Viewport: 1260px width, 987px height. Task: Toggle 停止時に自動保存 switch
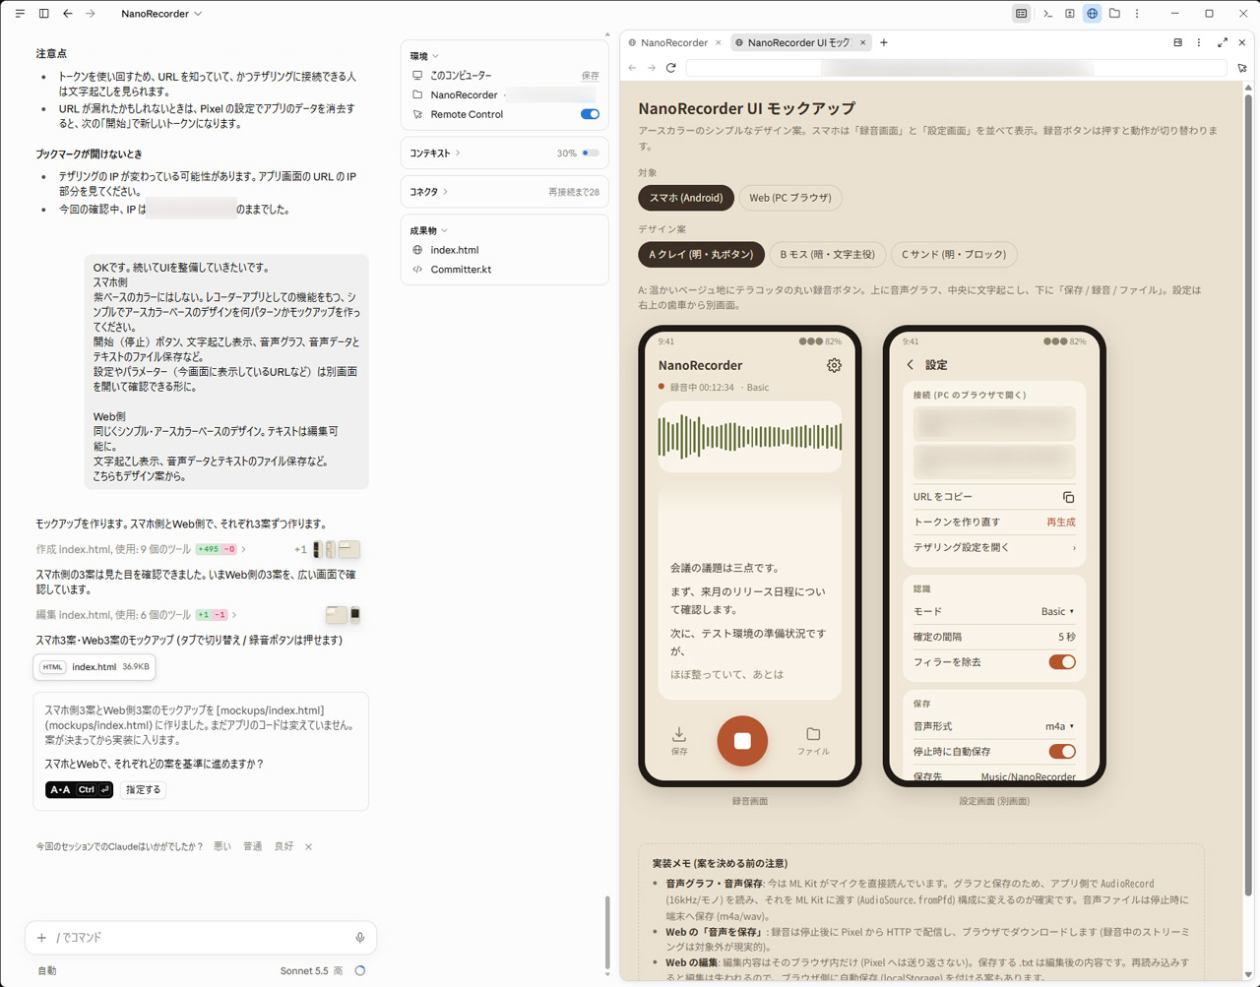tap(1062, 752)
